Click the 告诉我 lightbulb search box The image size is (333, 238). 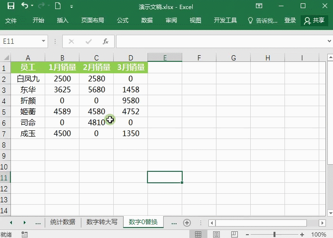(x=263, y=20)
